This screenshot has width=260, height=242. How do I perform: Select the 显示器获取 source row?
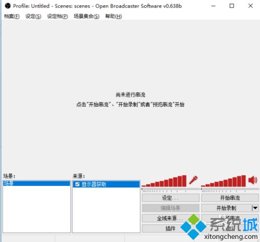point(106,184)
